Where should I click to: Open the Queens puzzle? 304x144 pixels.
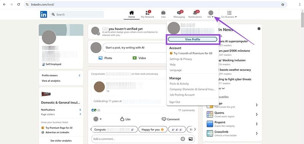(x=219, y=113)
